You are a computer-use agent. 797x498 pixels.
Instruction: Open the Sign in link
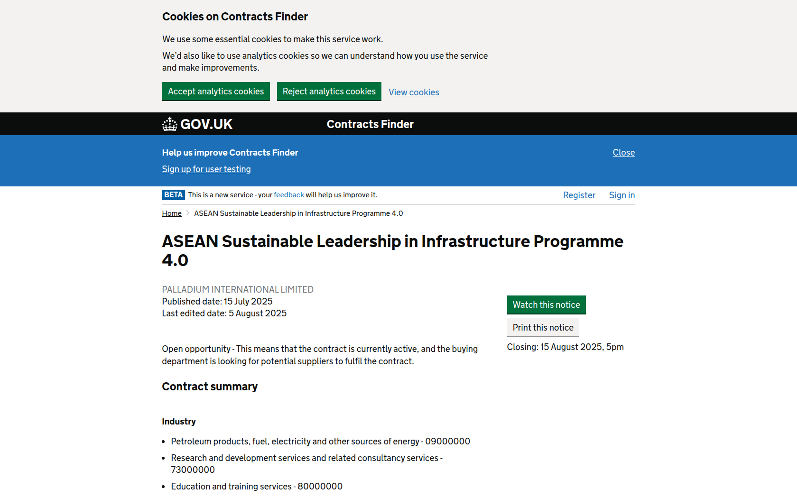click(621, 195)
